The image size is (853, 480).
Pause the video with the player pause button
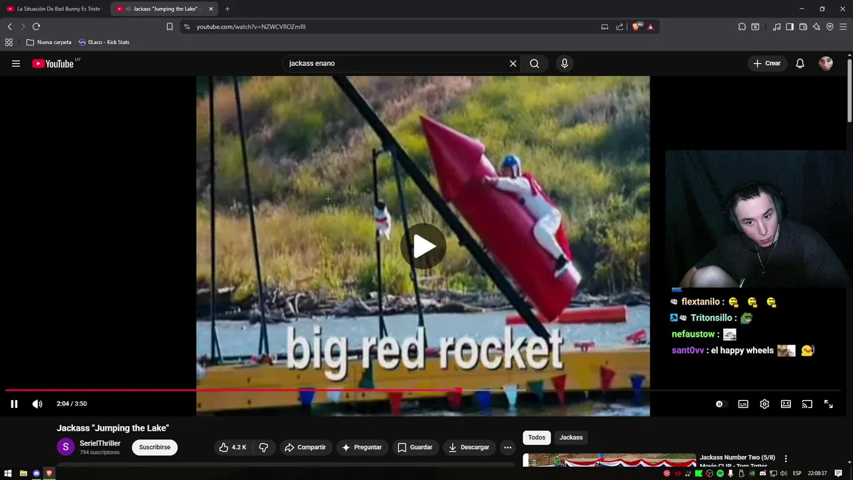(14, 404)
